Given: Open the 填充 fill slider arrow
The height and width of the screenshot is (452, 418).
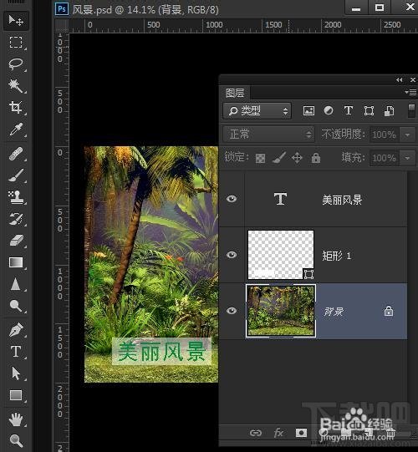Looking at the screenshot, I should pyautogui.click(x=408, y=158).
